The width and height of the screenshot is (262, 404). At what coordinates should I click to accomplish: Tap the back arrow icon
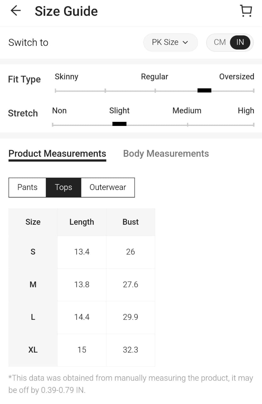(15, 11)
